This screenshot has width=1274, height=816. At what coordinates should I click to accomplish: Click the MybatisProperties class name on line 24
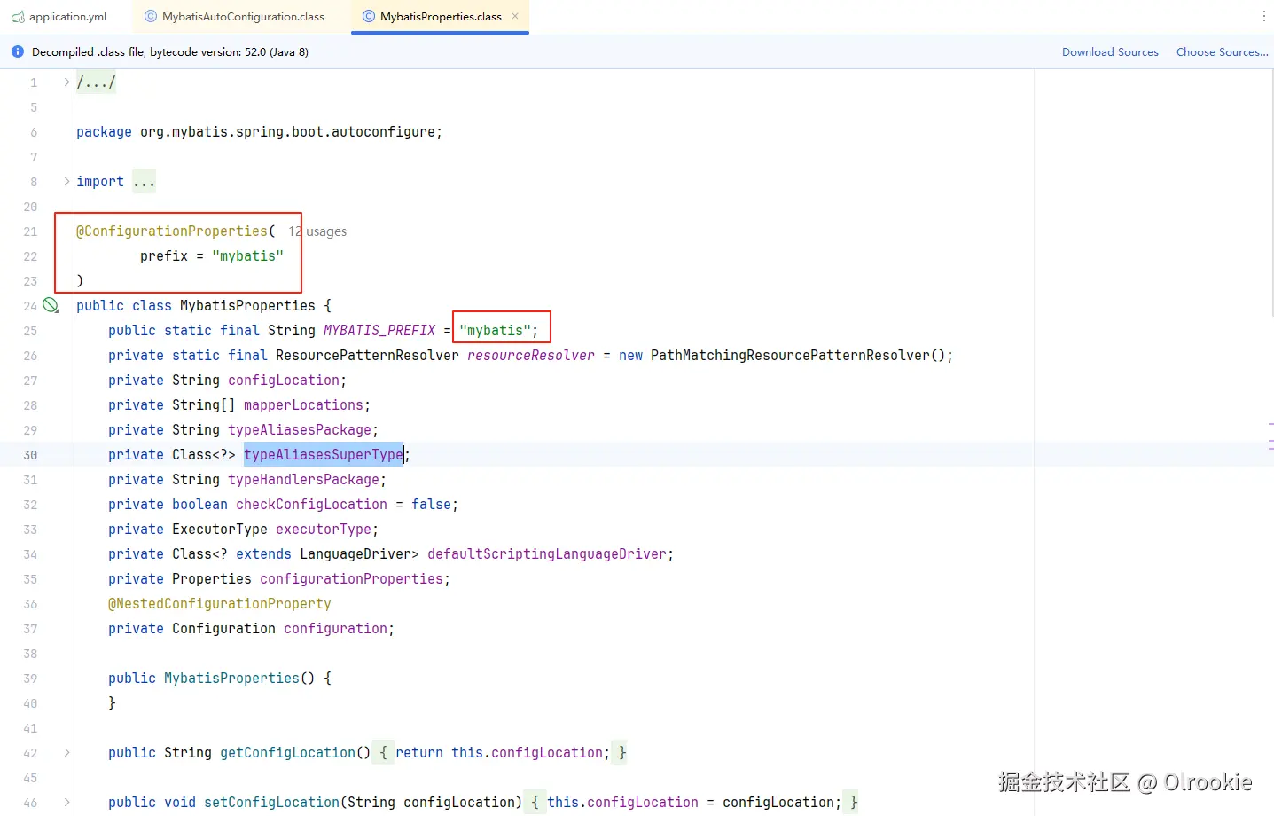pyautogui.click(x=247, y=306)
